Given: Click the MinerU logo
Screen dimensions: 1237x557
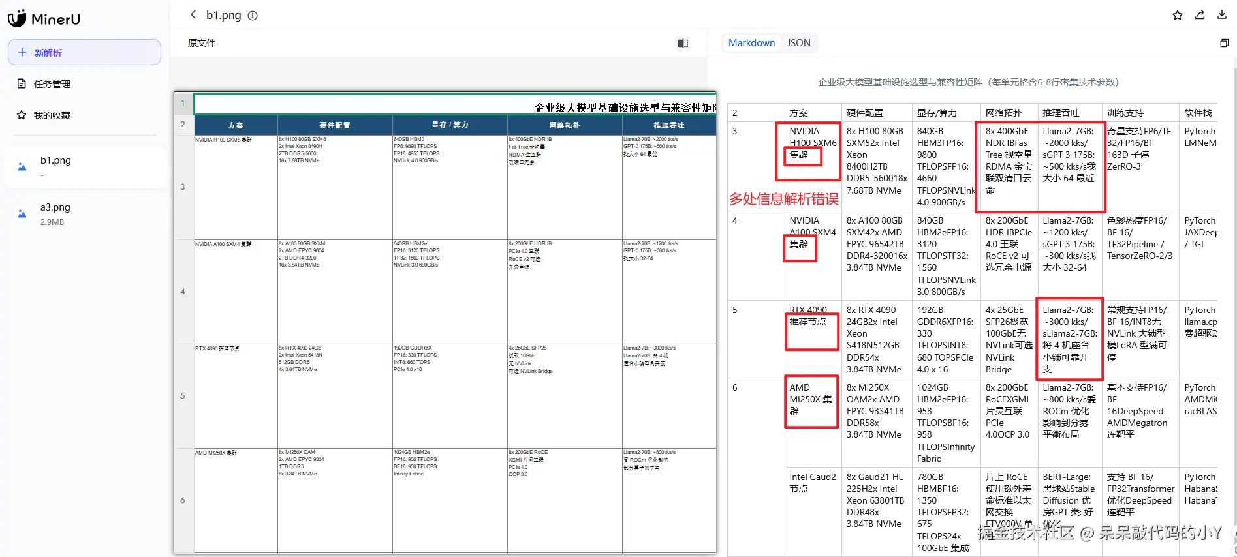Looking at the screenshot, I should (x=44, y=19).
